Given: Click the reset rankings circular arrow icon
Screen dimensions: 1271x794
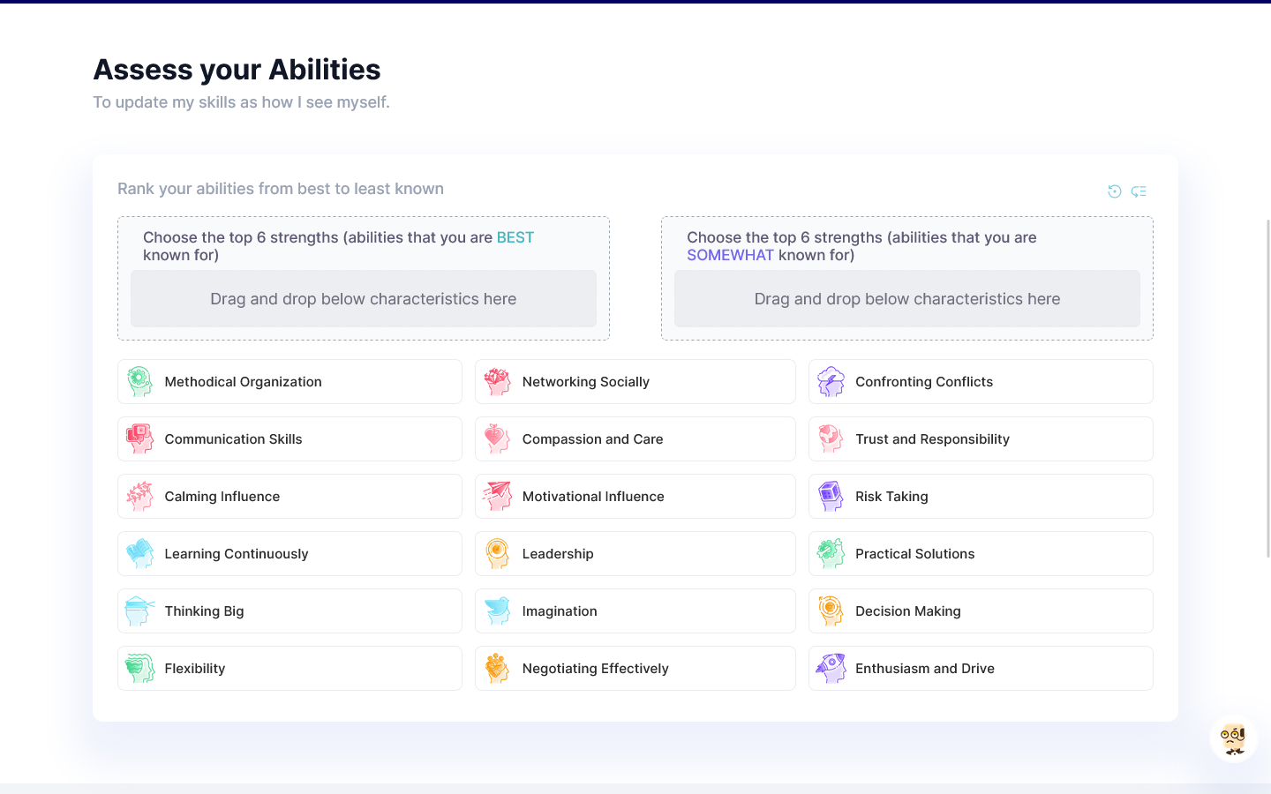Looking at the screenshot, I should click(x=1114, y=191).
